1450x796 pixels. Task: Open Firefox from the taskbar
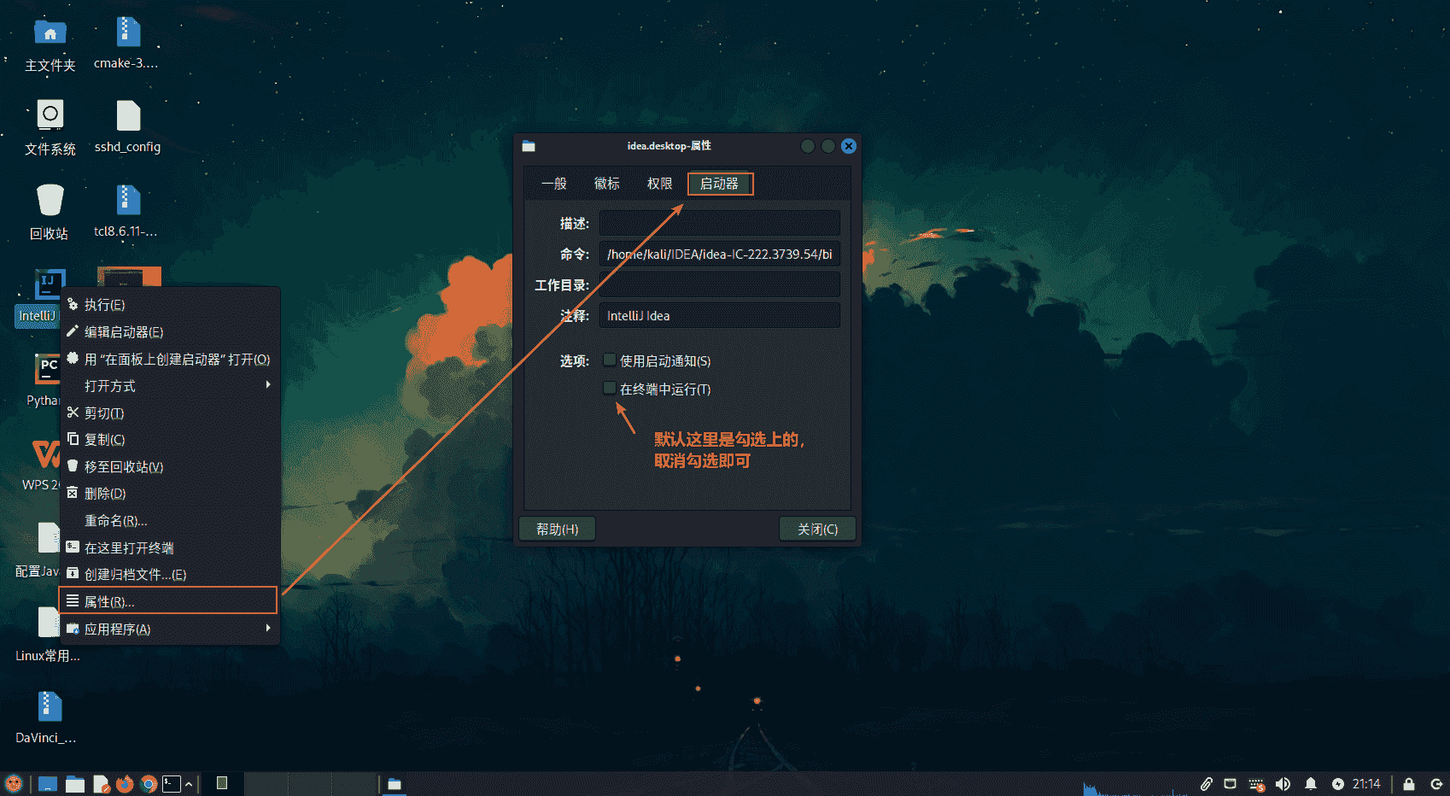click(x=125, y=784)
